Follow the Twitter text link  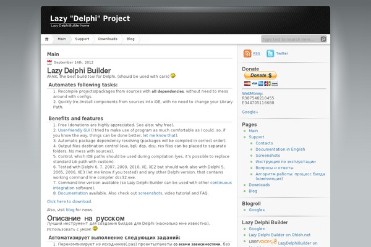tap(282, 54)
